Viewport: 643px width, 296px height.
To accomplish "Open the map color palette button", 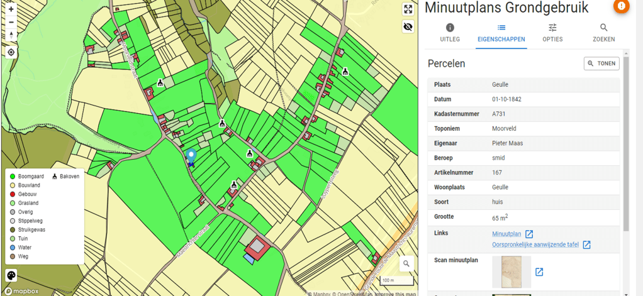I will point(11,275).
